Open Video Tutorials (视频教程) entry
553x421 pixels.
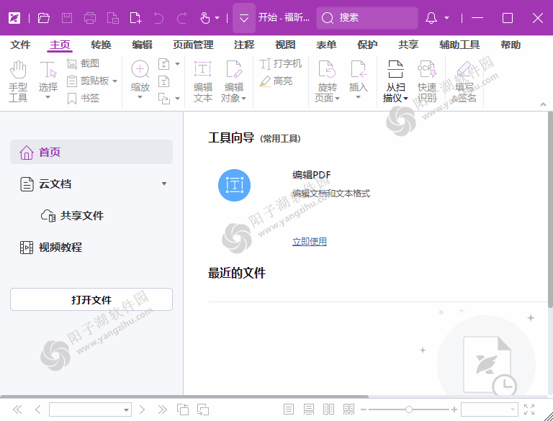[x=51, y=247]
